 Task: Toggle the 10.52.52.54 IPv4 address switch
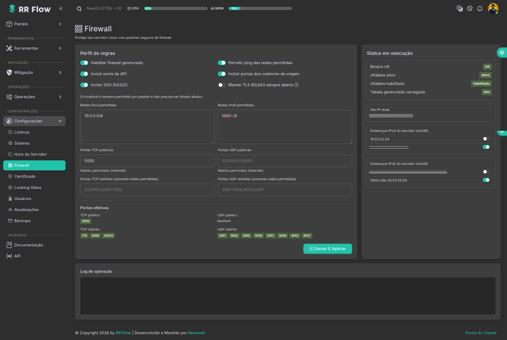point(486,139)
